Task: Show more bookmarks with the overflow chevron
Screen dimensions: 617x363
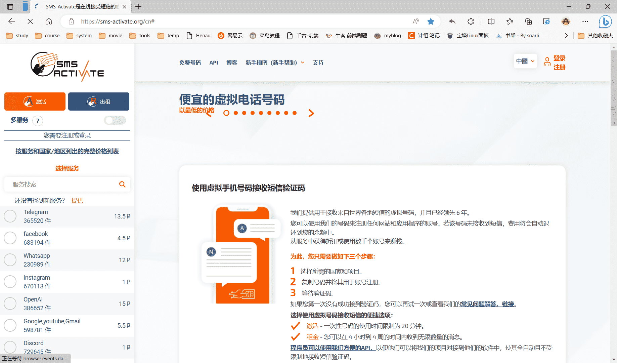Action: tap(566, 36)
